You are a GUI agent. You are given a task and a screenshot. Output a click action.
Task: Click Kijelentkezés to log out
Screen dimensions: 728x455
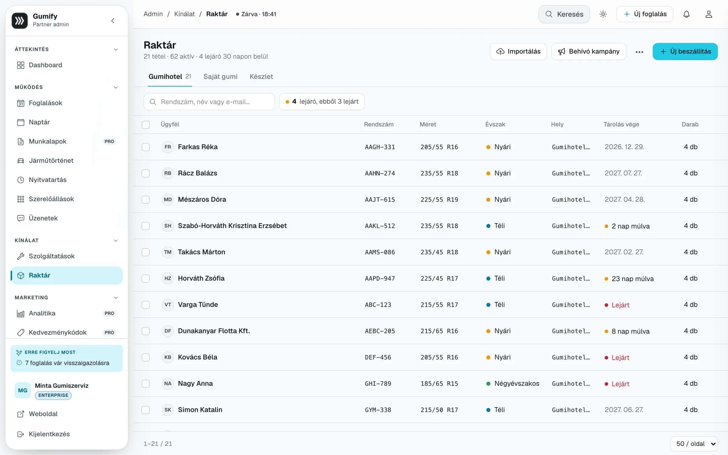pyautogui.click(x=67, y=434)
